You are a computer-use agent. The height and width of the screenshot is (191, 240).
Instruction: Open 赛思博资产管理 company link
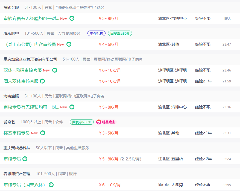(17, 174)
